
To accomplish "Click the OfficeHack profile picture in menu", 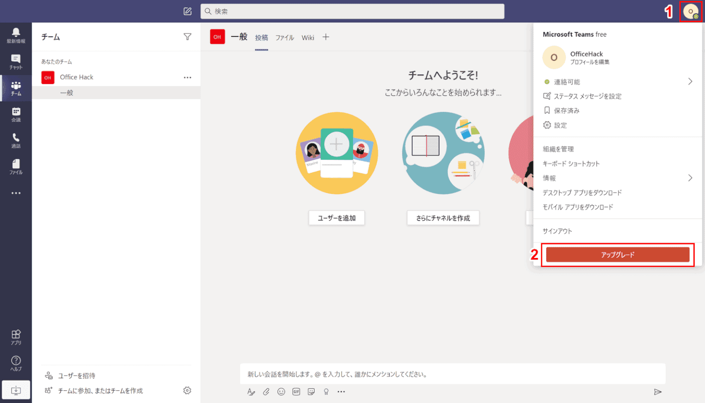I will click(x=554, y=57).
